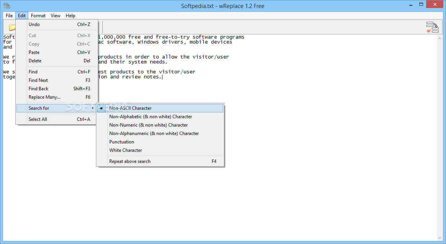
Task: Select Punctuation search option
Action: coord(160,142)
